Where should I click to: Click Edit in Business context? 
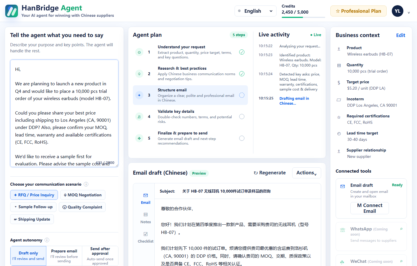click(400, 35)
